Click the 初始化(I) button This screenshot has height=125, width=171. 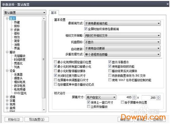click(14, 120)
